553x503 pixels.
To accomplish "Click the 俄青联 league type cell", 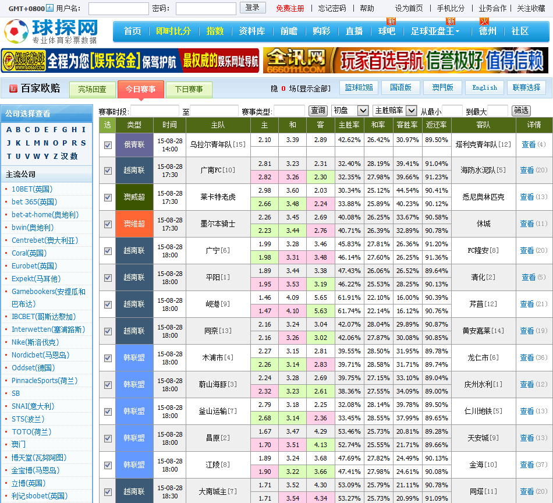I will 134,144.
